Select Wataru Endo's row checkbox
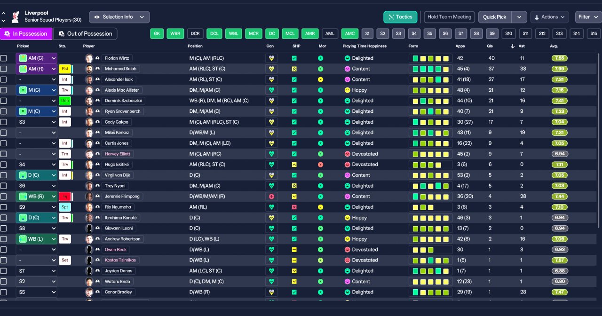This screenshot has height=316, width=602. coord(4,282)
